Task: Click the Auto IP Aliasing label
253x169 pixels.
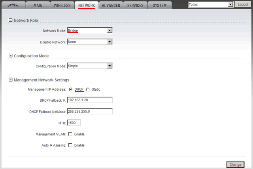Action: pos(54,145)
